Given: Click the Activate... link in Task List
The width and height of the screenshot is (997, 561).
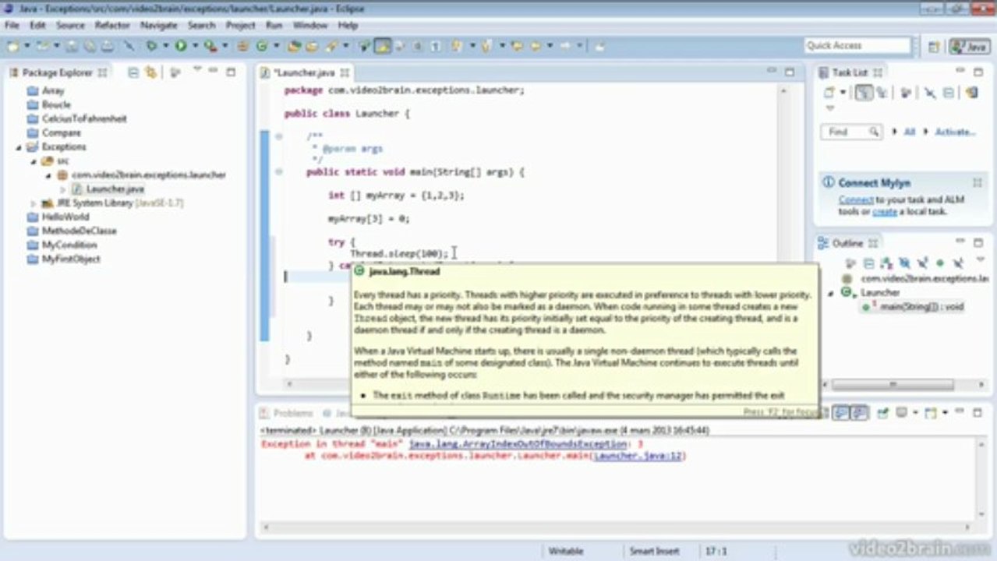Looking at the screenshot, I should pyautogui.click(x=955, y=132).
